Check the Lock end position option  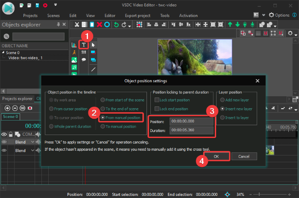coord(157,109)
